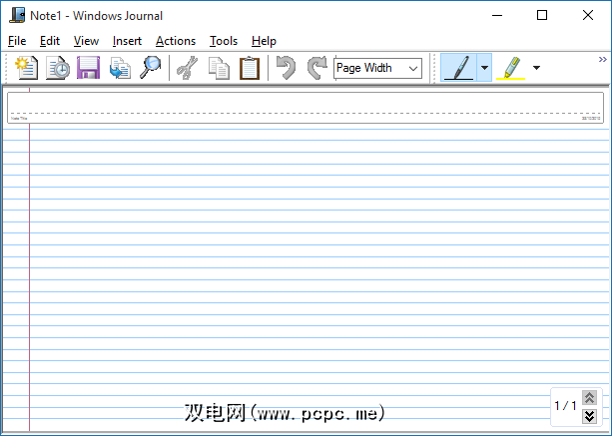612x436 pixels.
Task: Click the Note Title field area
Action: coord(306,108)
